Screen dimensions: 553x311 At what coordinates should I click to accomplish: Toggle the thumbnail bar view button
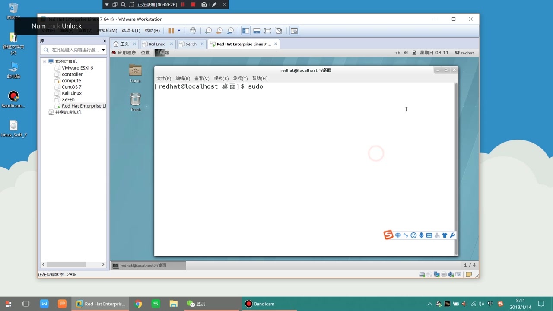point(257,31)
